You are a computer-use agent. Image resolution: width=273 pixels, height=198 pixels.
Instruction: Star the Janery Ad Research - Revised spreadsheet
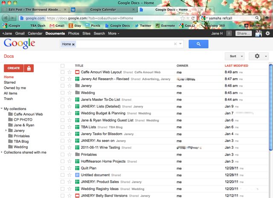[x=70, y=79]
